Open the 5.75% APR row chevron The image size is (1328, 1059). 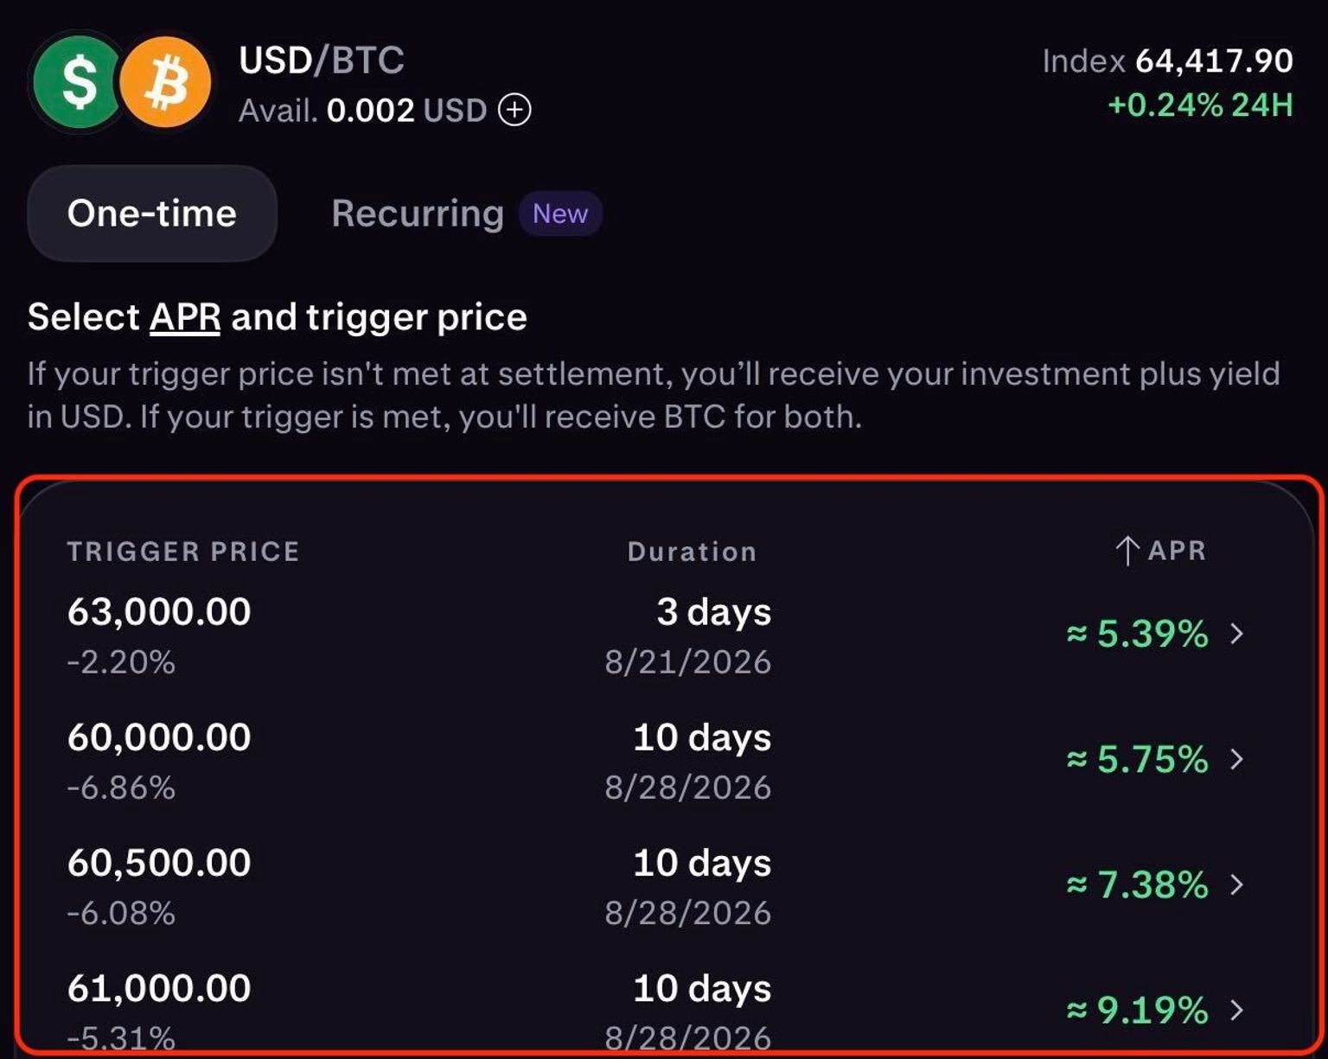click(x=1237, y=759)
